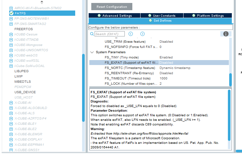Select FS_TIMEOUT (Timeout ticks) label
Image resolution: width=242 pixels, height=154 pixels.
127,78
